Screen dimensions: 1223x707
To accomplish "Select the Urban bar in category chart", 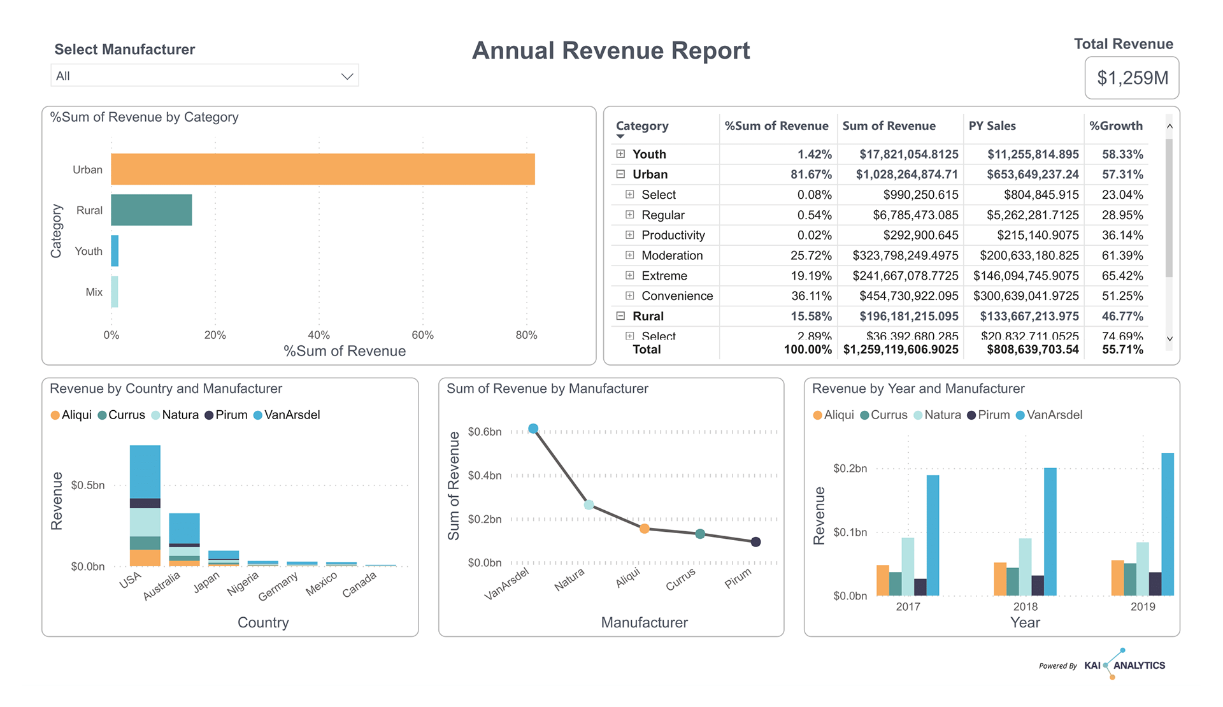I will point(323,169).
